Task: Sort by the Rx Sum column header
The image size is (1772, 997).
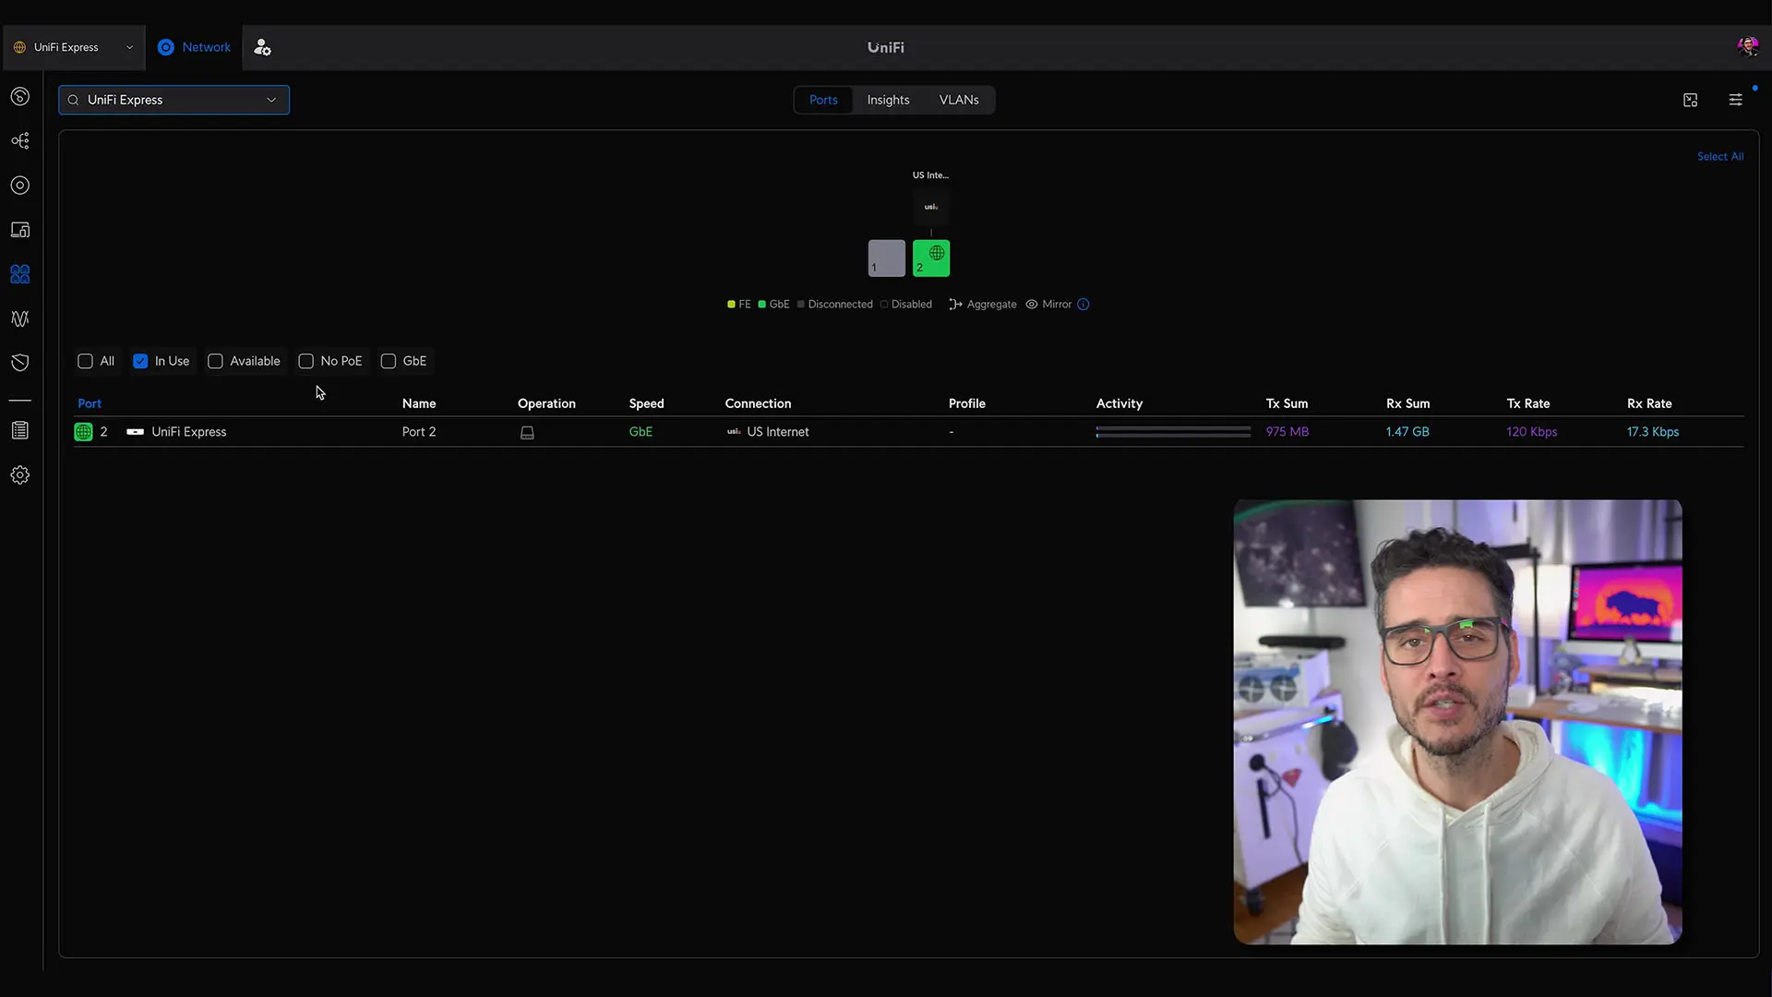Action: [x=1408, y=403]
